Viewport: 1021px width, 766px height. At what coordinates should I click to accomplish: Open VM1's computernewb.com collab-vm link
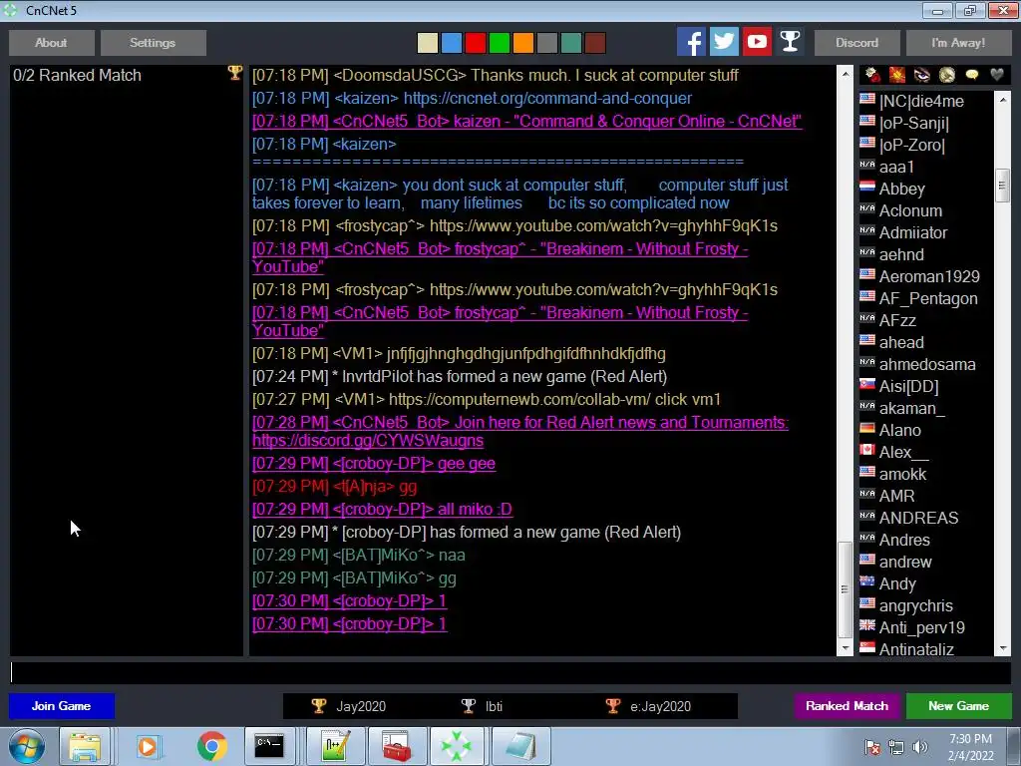pyautogui.click(x=518, y=399)
